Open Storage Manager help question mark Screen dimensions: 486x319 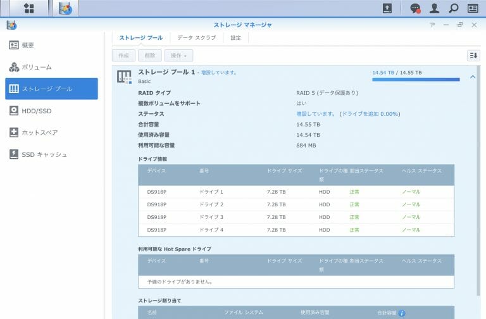pos(432,25)
